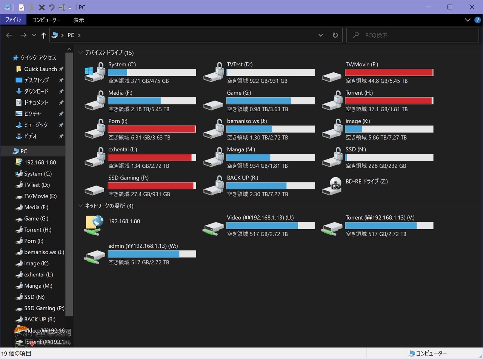
Task: Click the Delete X icon in title bar toolbar
Action: pos(42,7)
